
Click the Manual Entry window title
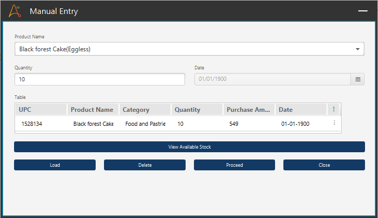click(54, 11)
